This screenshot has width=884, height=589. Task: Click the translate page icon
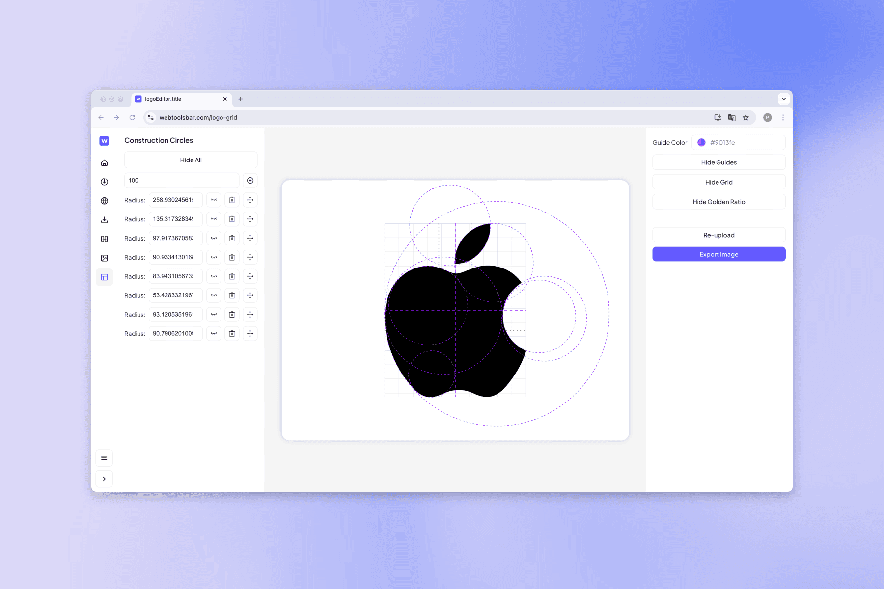(x=732, y=118)
